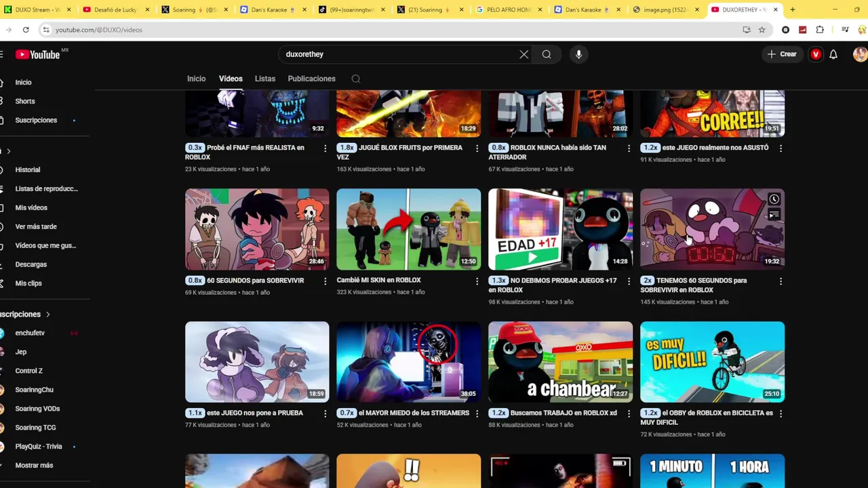Open Suscripciones in the sidebar

click(x=36, y=121)
